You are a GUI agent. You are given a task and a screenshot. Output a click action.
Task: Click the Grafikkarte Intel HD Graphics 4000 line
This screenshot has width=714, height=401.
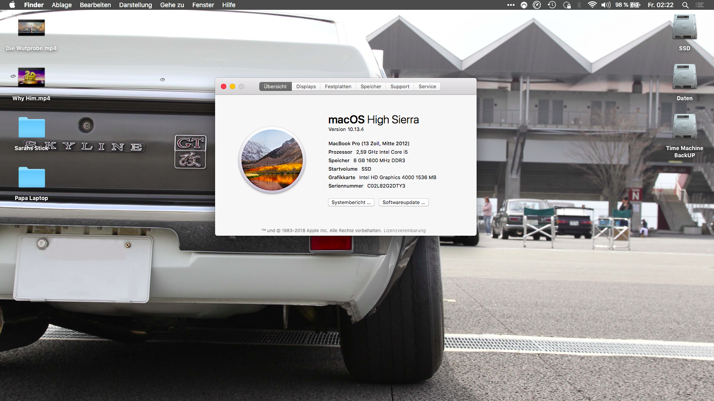382,177
